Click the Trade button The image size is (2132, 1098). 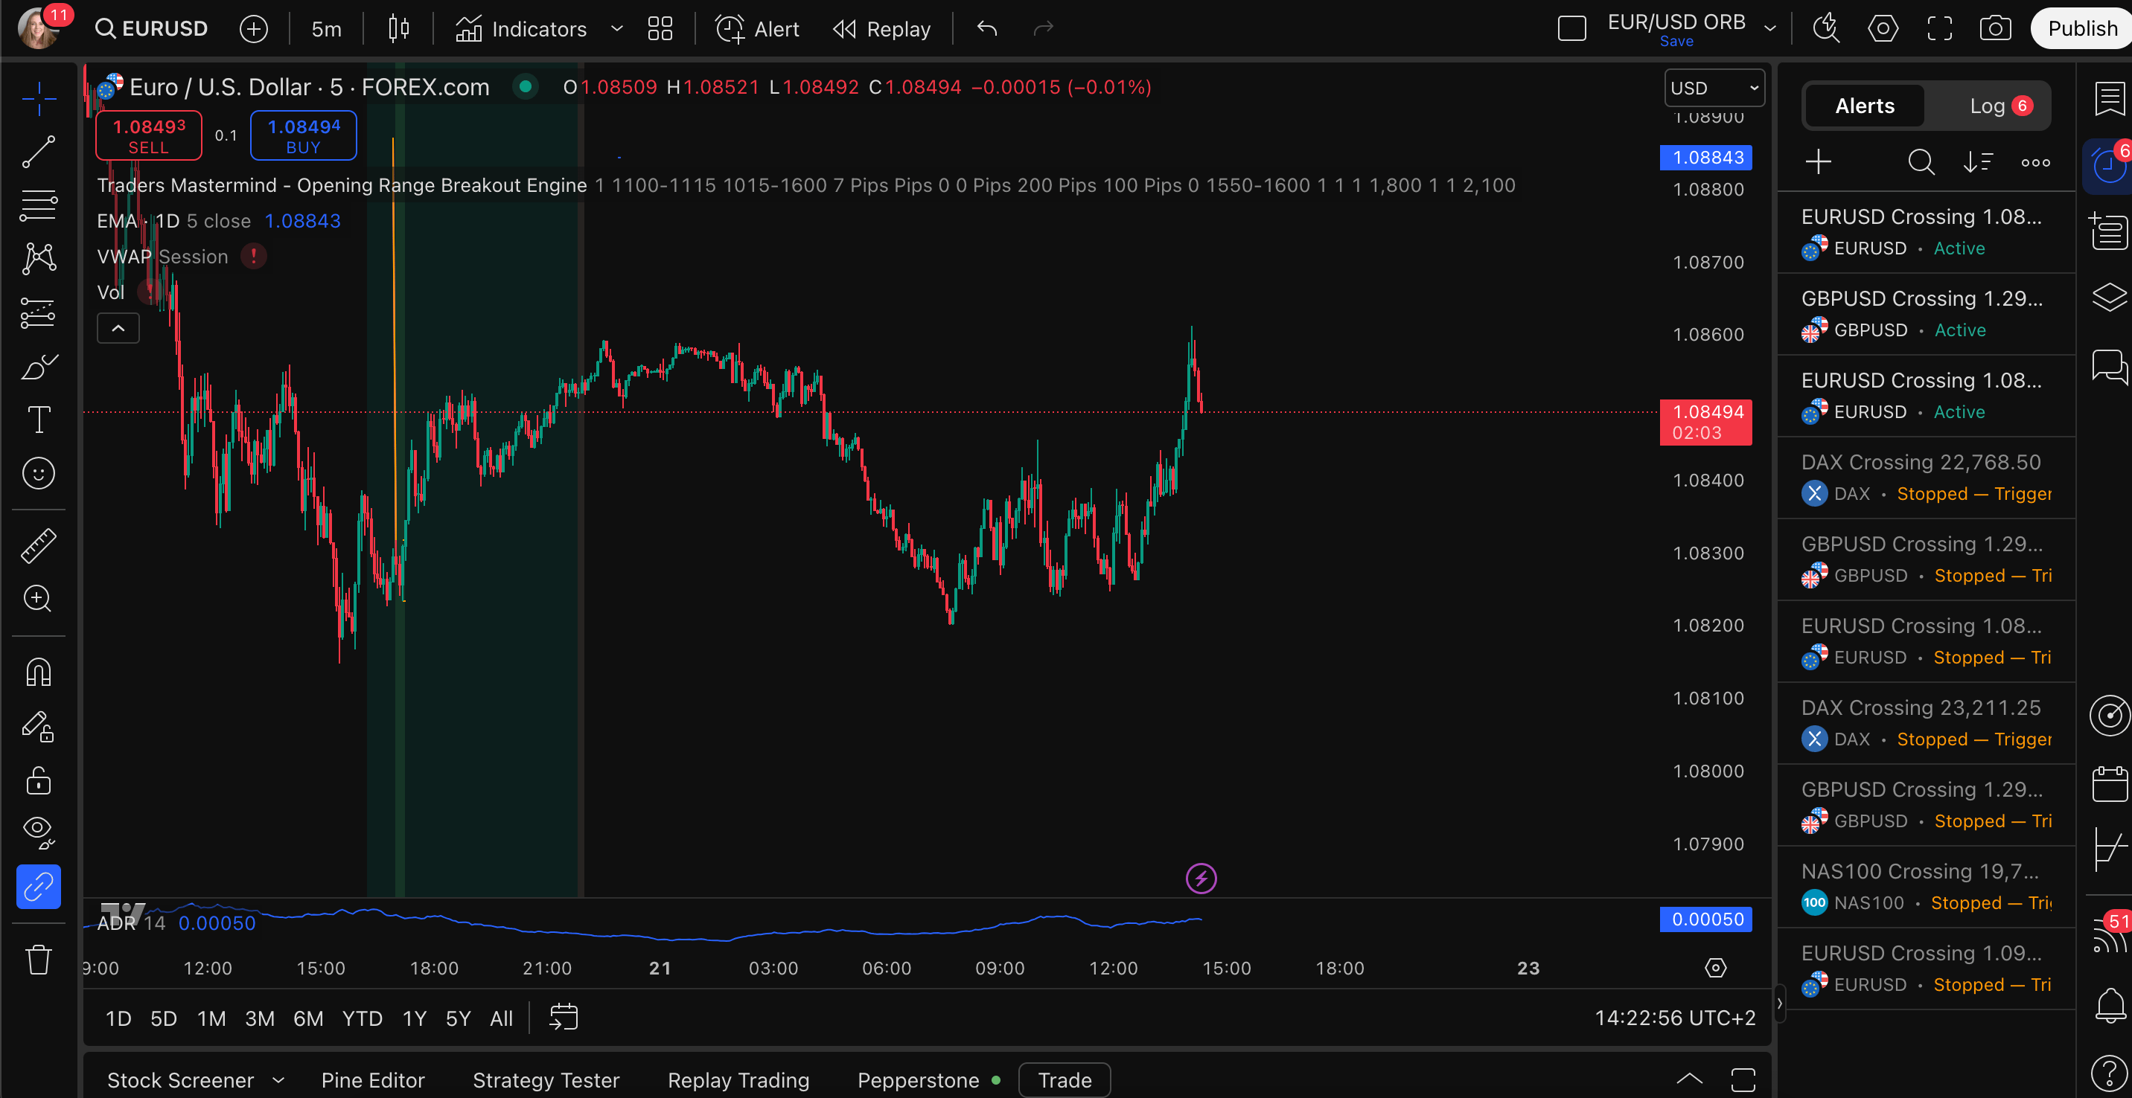tap(1065, 1080)
